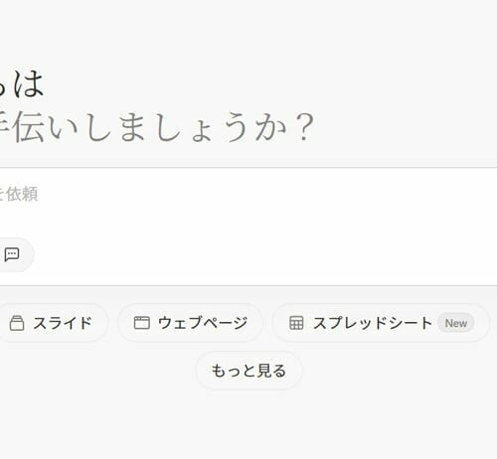Click the spreadsheet grid icon
Screen dimensions: 497x459
point(296,323)
